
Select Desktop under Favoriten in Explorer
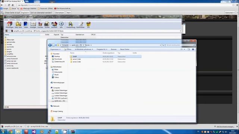tap(57, 56)
